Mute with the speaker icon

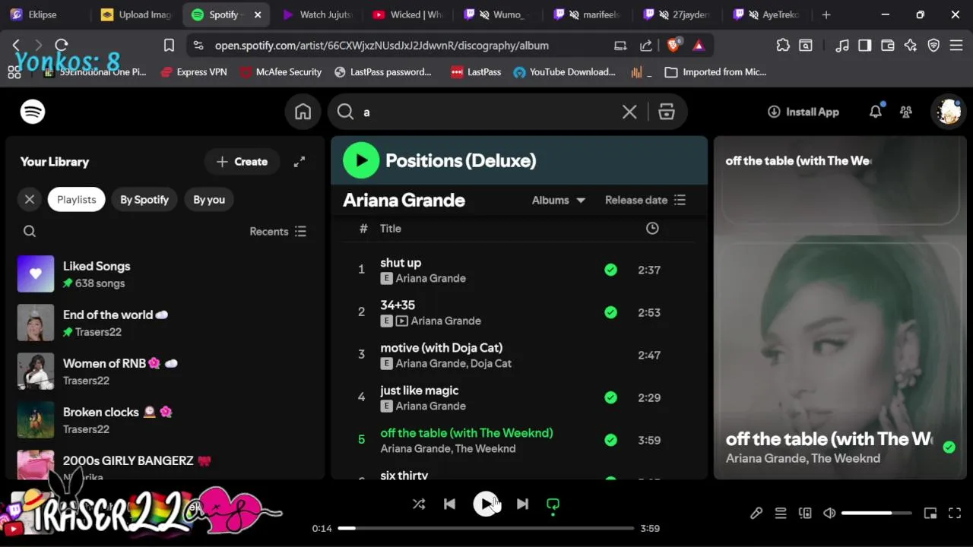[829, 514]
